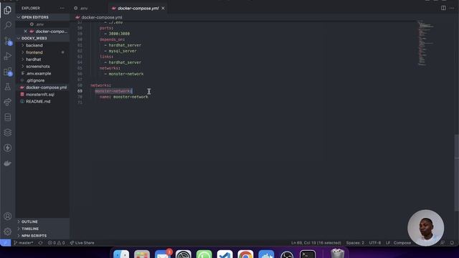This screenshot has height=258, width=459.
Task: Open the Docker whale view
Action: (x=8, y=163)
